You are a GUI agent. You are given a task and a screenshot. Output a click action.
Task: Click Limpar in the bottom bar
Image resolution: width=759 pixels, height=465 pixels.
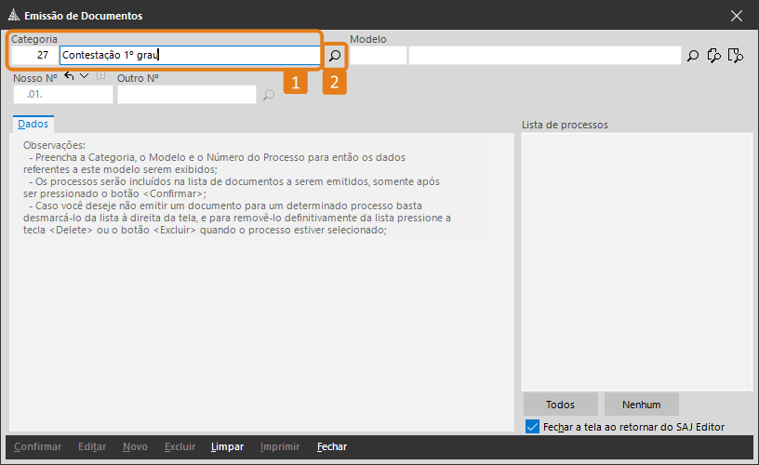coord(227,447)
